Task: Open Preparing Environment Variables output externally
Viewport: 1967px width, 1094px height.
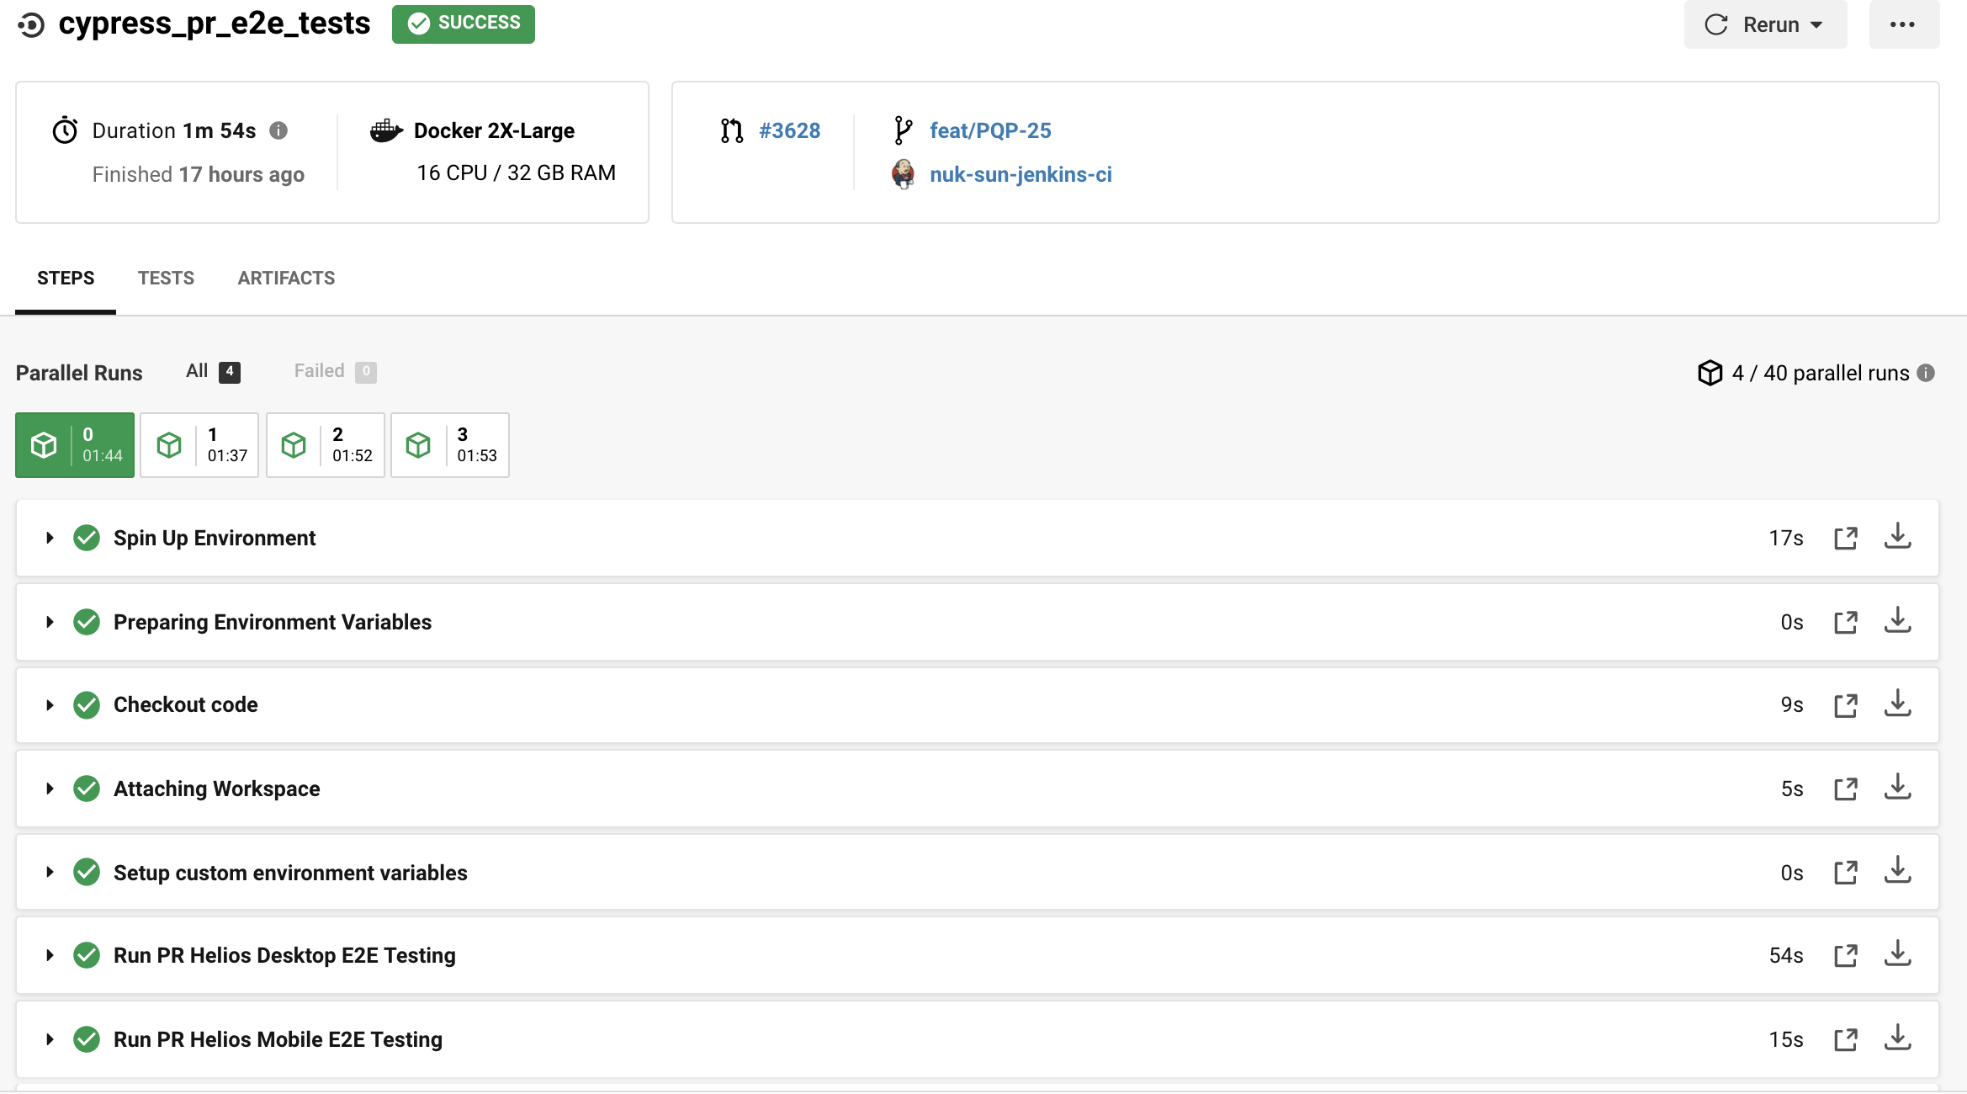Action: point(1845,622)
